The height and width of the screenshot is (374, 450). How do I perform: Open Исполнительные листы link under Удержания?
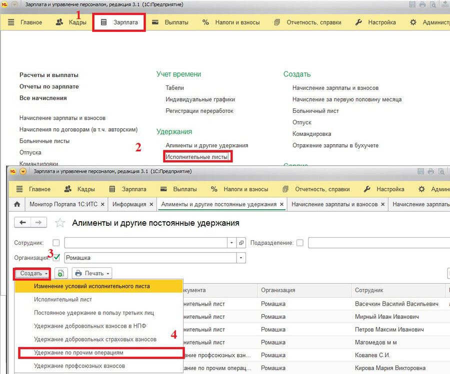coord(197,157)
